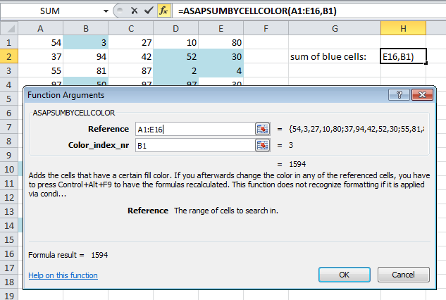Click cell D1 containing 10
This screenshot has height=300, width=446.
point(175,42)
